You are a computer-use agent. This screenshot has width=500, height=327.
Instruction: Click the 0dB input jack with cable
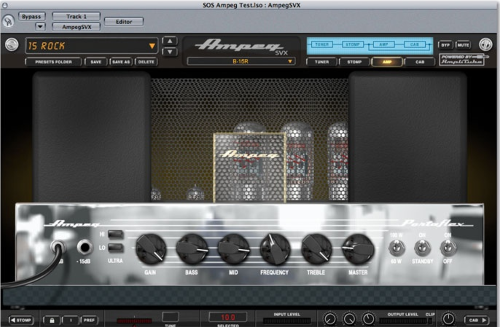coord(58,247)
